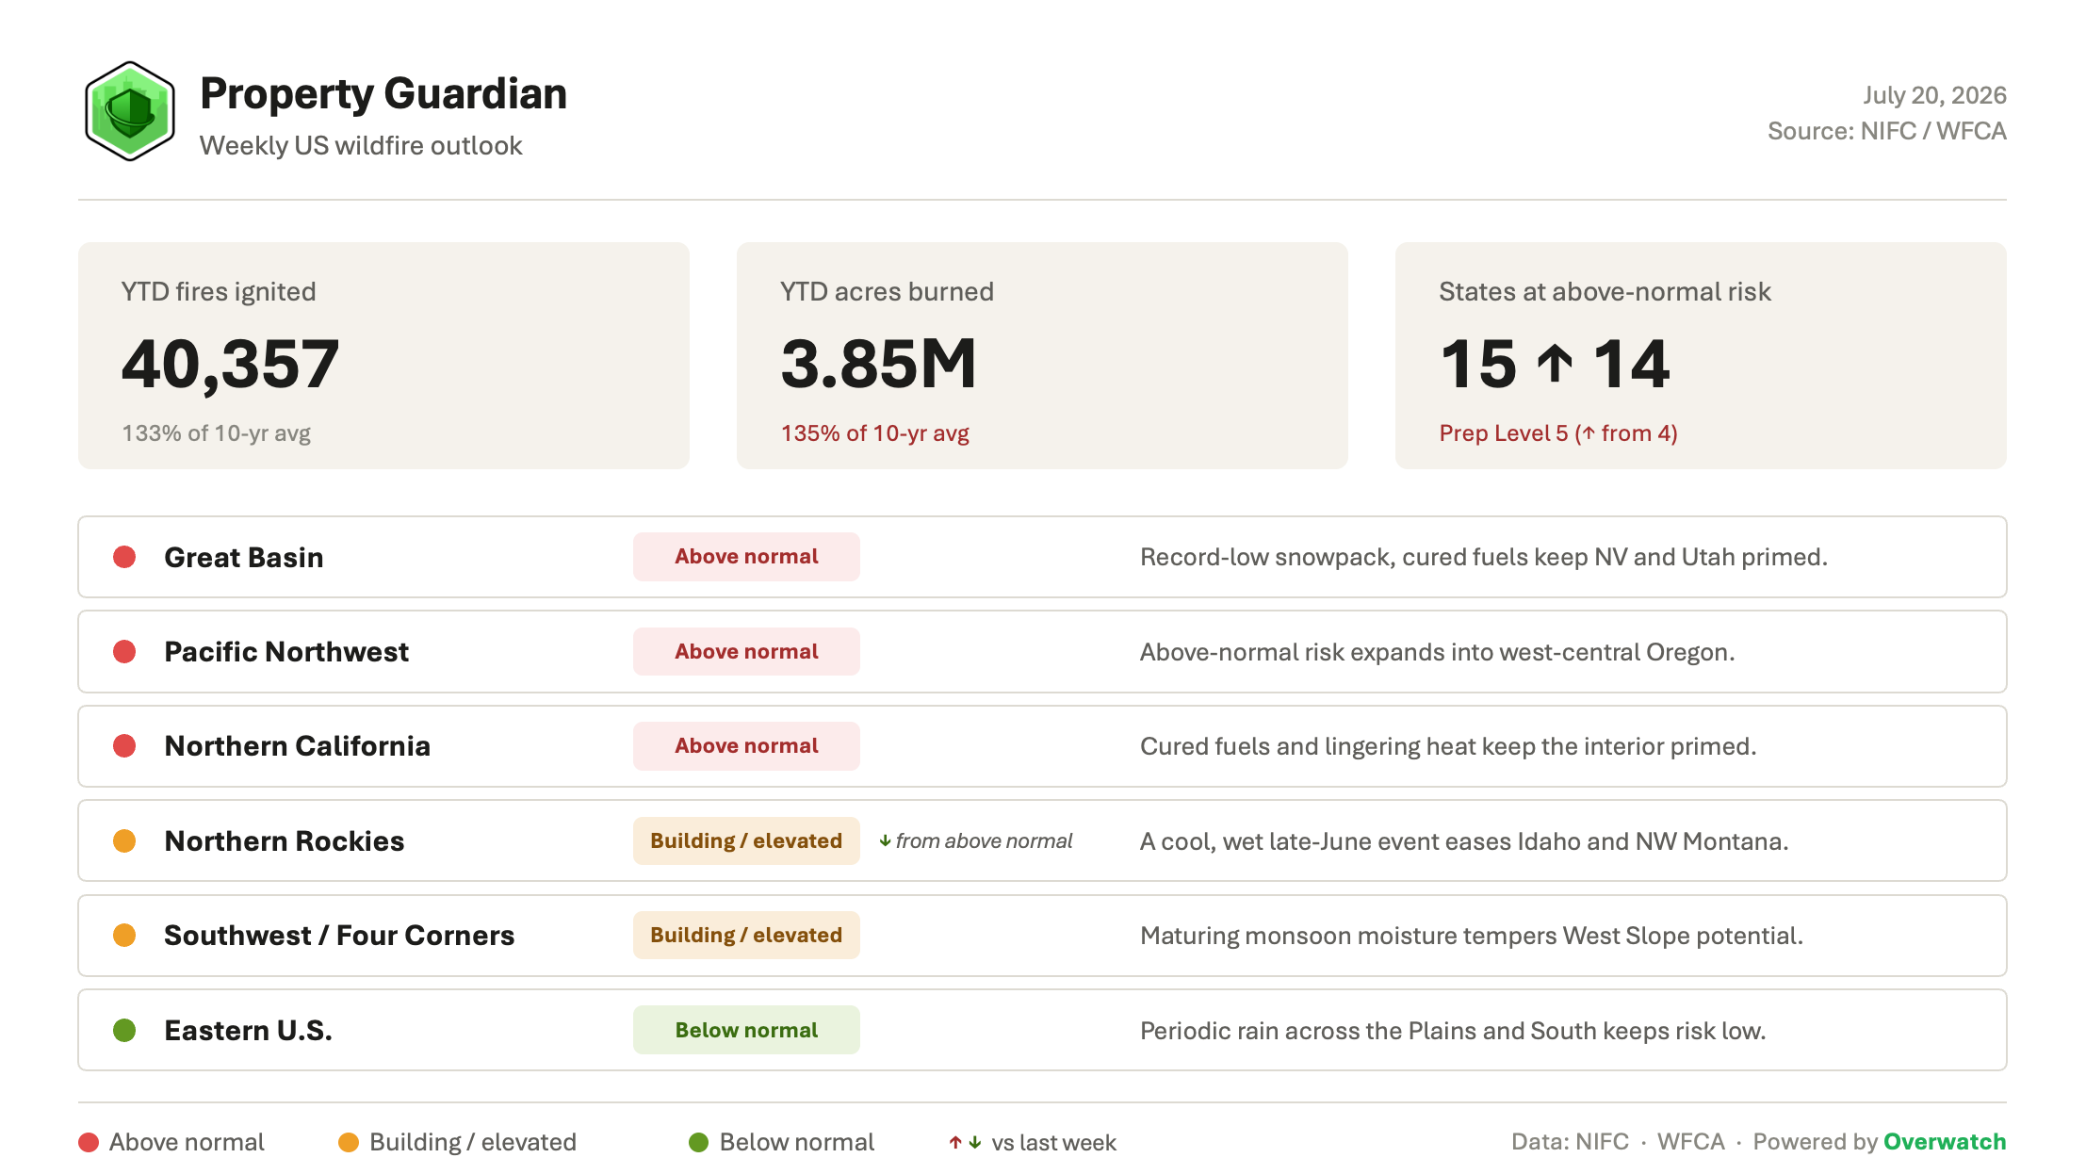The image size is (2086, 1174).
Task: Click the Pacific Northwest 'Above normal' badge
Action: pyautogui.click(x=746, y=651)
